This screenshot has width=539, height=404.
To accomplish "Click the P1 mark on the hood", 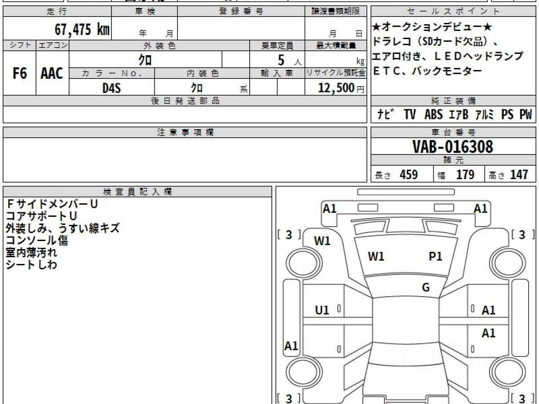I will click(x=436, y=256).
